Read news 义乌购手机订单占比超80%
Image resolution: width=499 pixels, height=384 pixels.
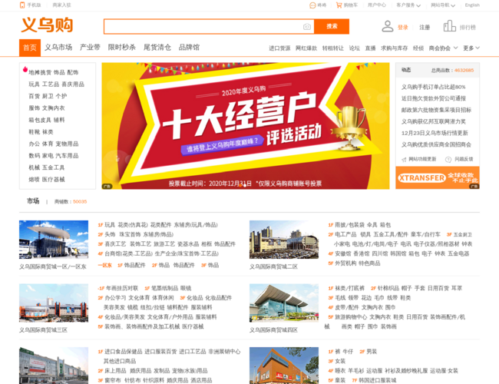pos(433,87)
